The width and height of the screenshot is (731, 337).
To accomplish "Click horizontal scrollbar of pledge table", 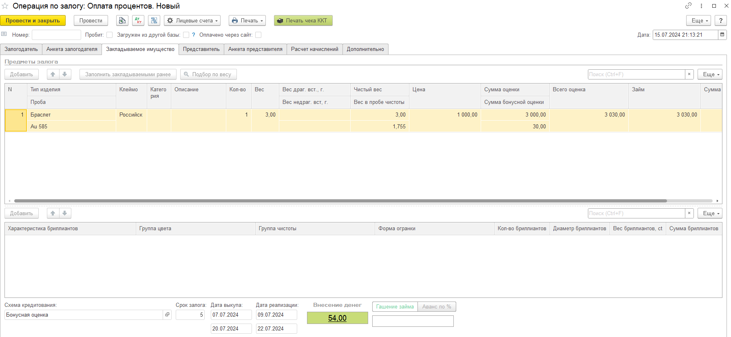I will 340,201.
